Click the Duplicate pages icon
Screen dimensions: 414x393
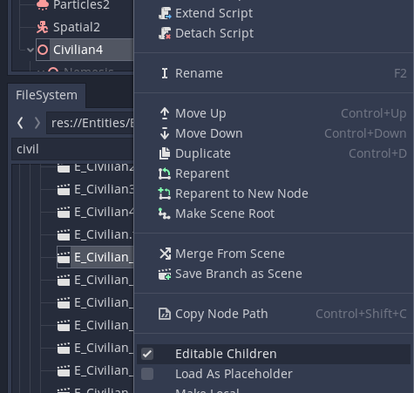point(165,153)
